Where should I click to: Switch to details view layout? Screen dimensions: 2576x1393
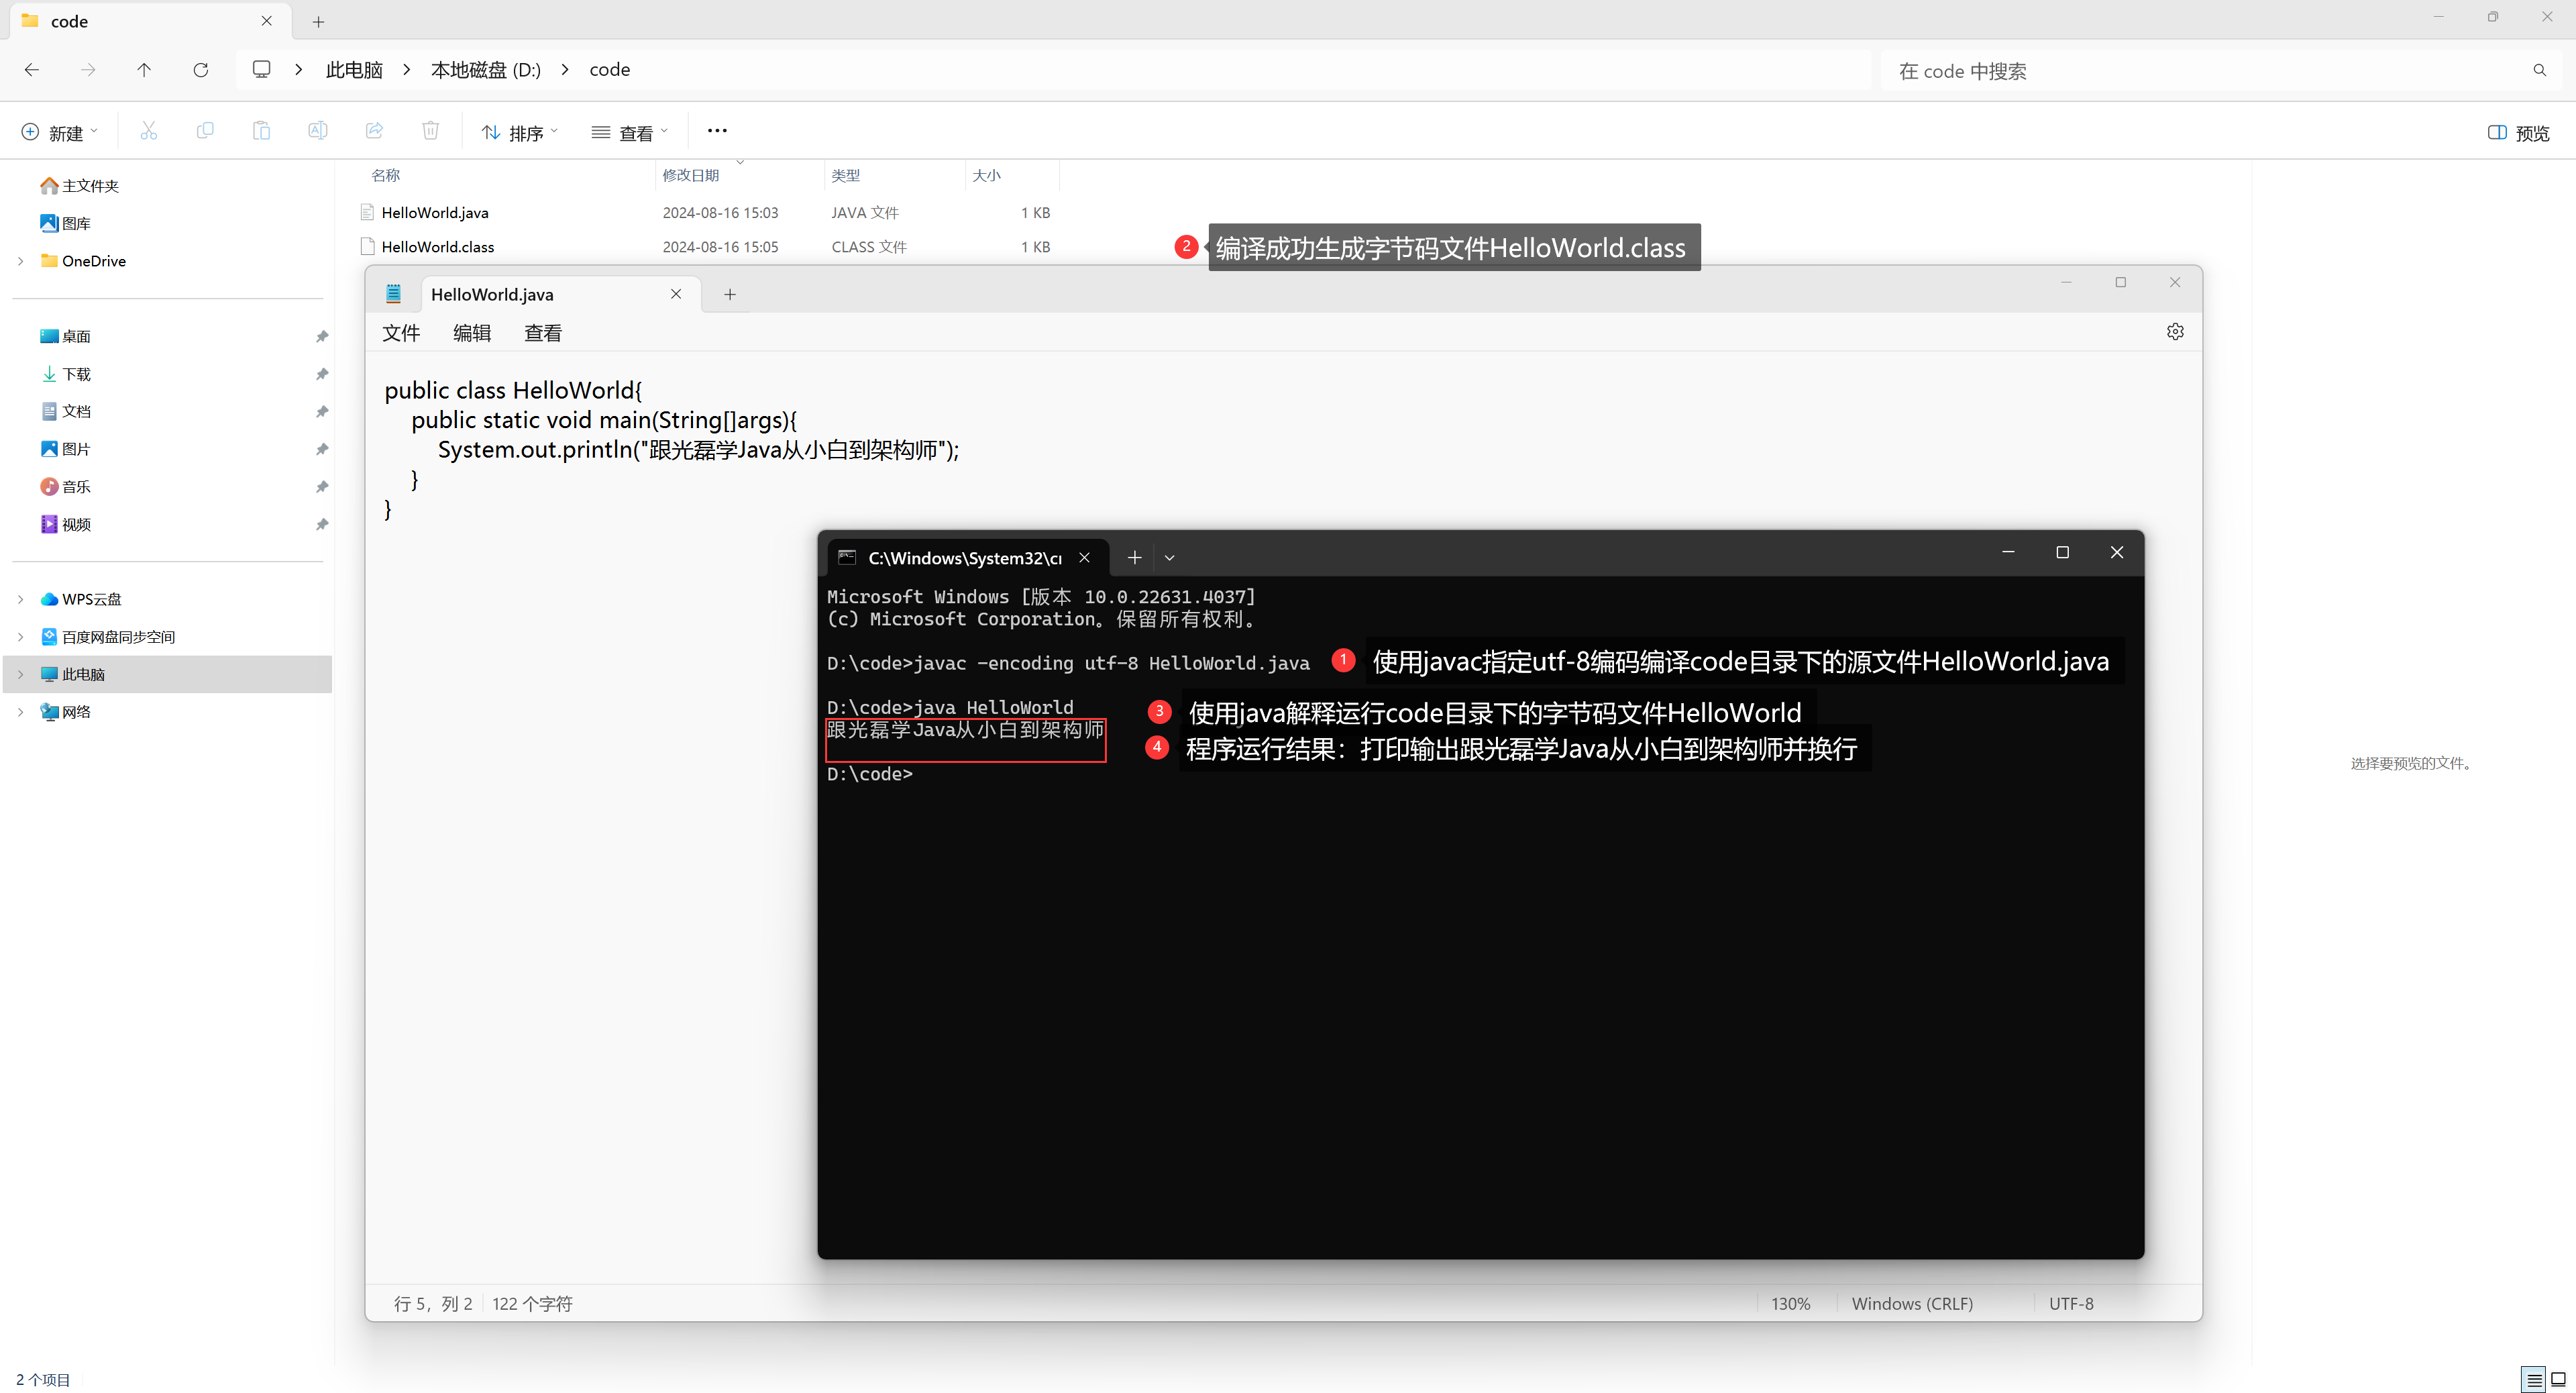[2533, 1380]
